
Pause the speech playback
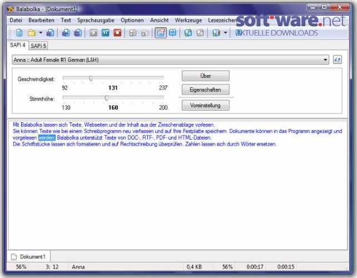point(106,33)
